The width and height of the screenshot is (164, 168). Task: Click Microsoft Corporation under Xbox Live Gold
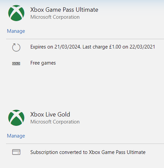(x=55, y=122)
